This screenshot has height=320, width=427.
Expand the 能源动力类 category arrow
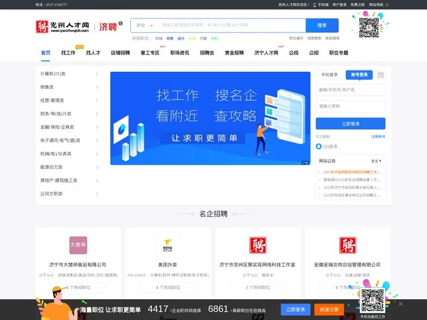[x=97, y=167]
